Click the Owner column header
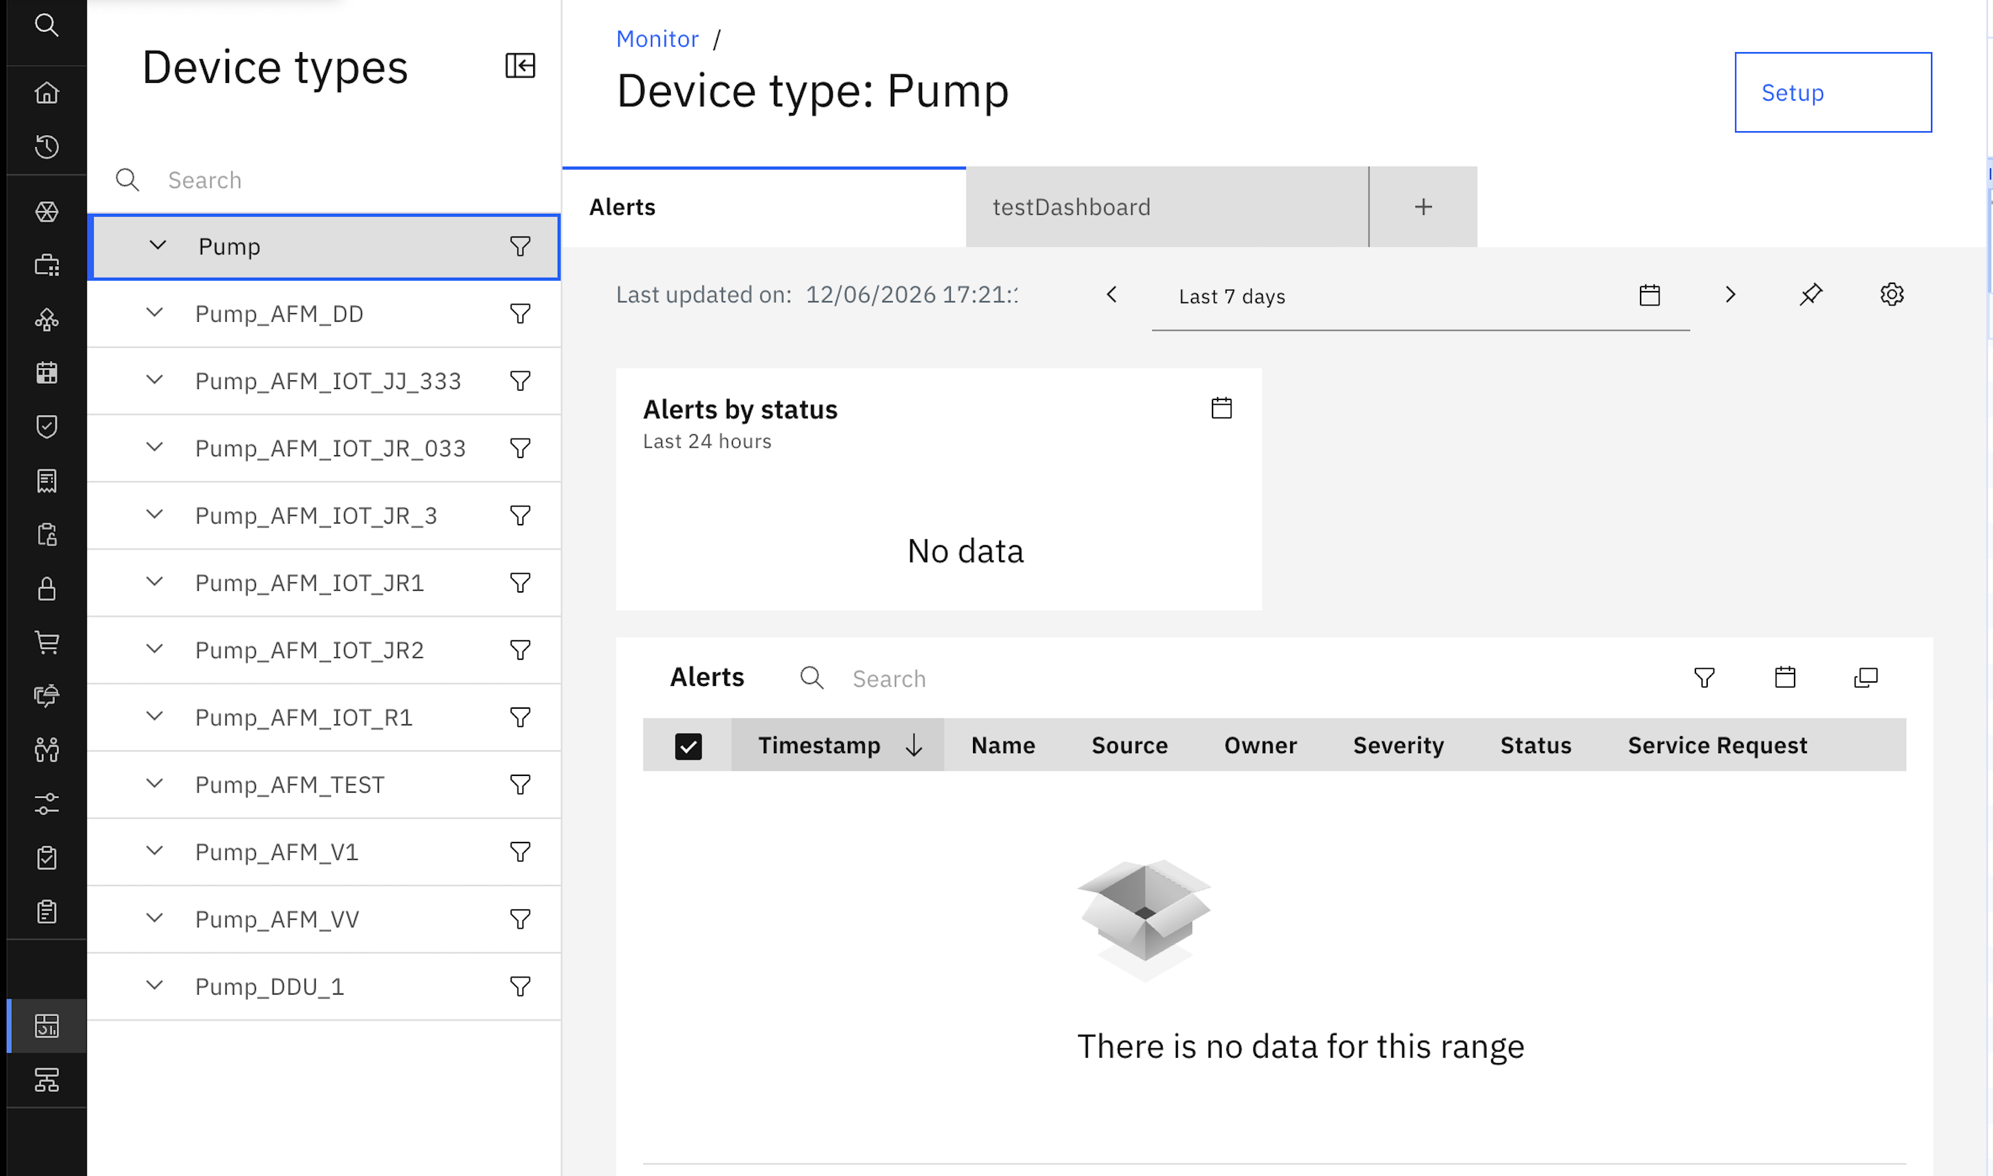1993x1176 pixels. click(1260, 746)
